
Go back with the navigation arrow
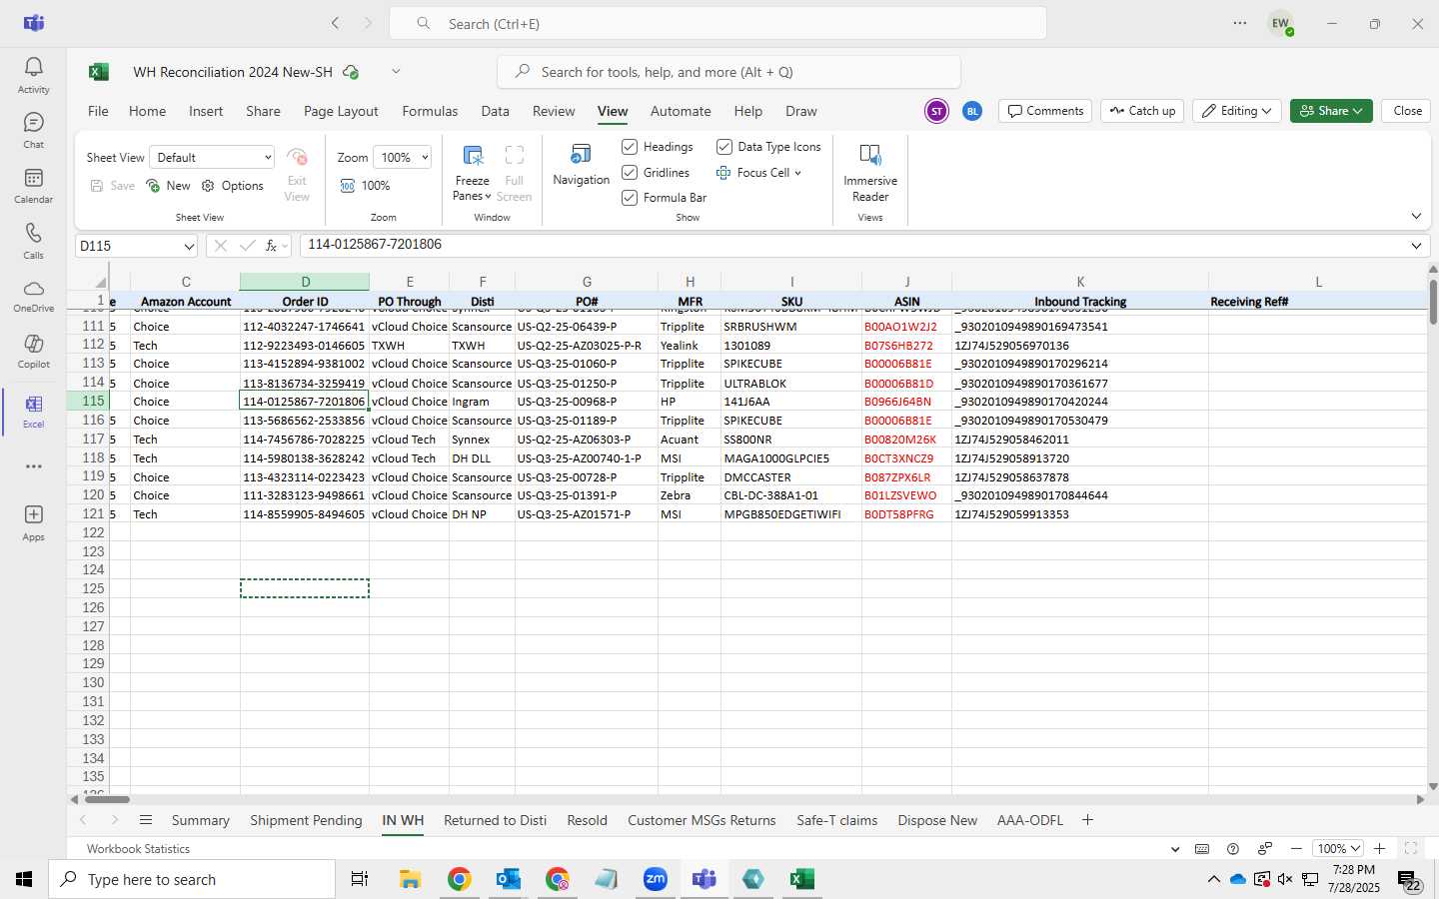pos(336,23)
